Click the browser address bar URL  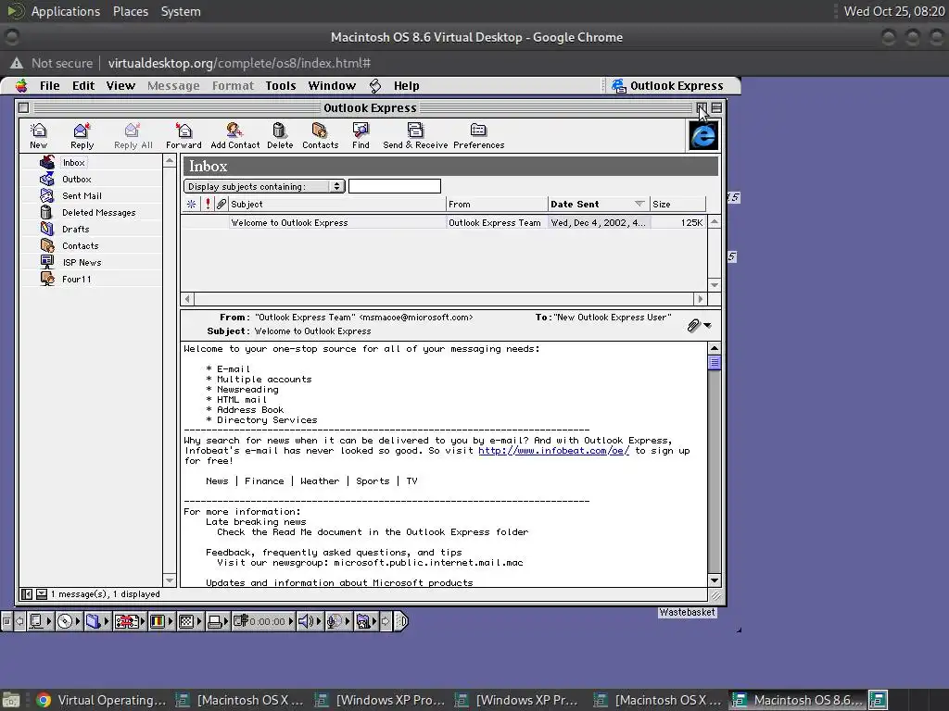pyautogui.click(x=239, y=63)
